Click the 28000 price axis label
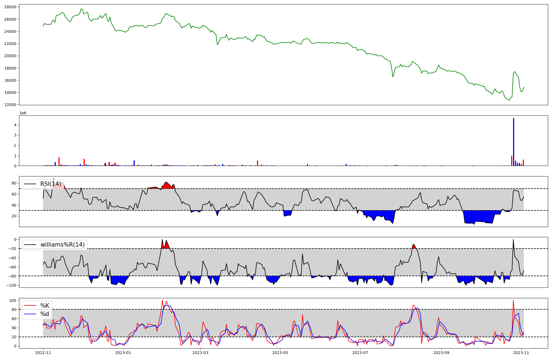Image resolution: width=552 pixels, height=359 pixels. coord(10,7)
